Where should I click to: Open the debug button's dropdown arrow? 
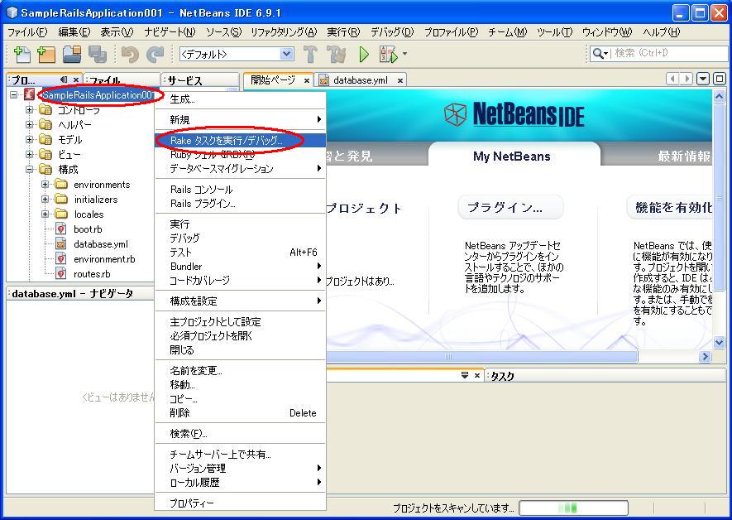point(404,54)
